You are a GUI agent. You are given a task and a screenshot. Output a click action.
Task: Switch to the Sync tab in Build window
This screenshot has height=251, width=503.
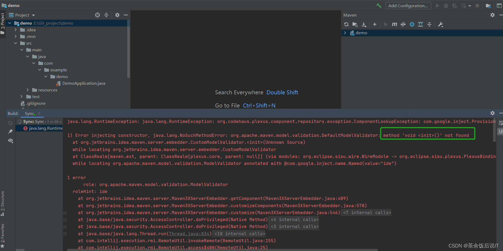click(29, 113)
